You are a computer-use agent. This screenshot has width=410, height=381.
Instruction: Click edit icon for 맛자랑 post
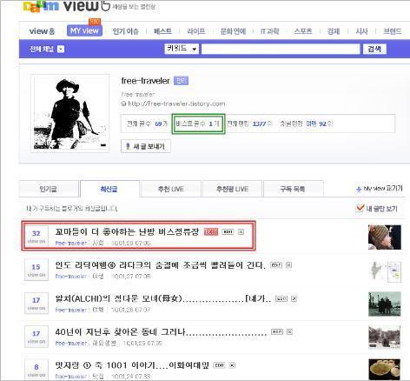[219, 365]
